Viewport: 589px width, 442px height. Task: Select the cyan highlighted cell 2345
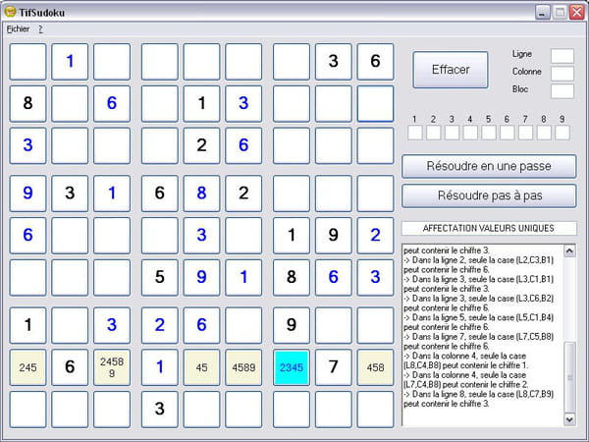click(292, 367)
